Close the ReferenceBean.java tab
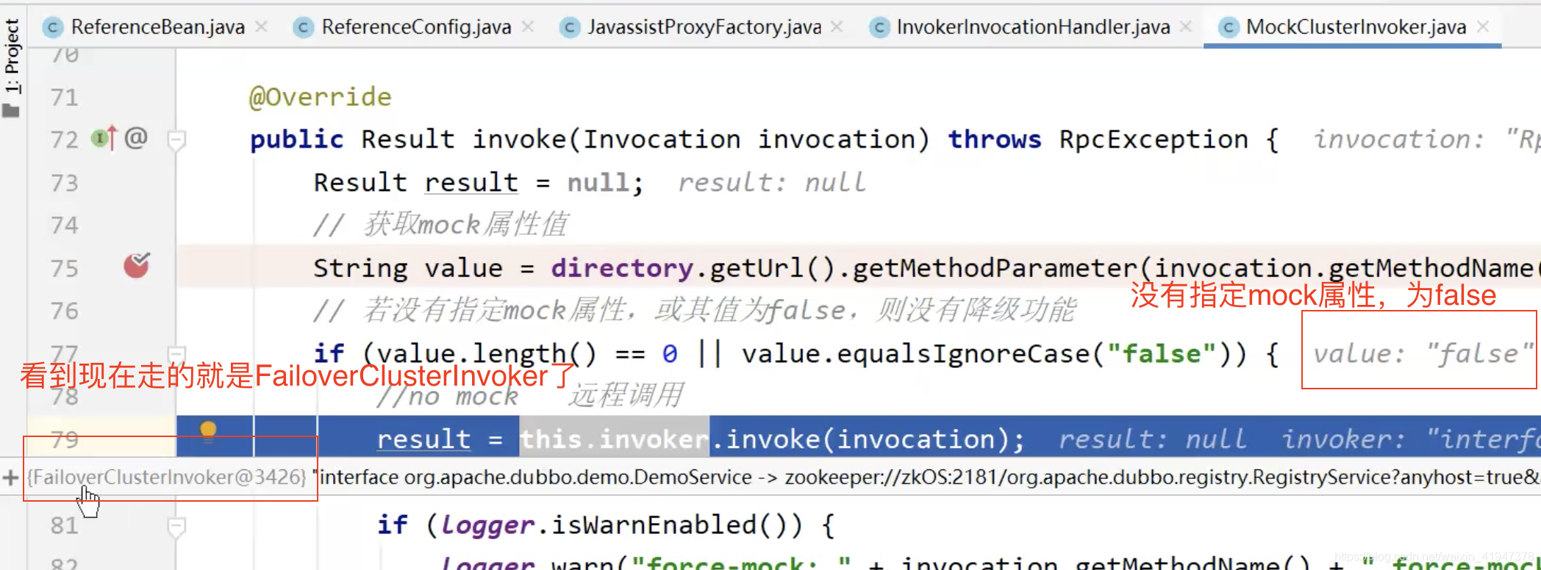 click(x=261, y=27)
